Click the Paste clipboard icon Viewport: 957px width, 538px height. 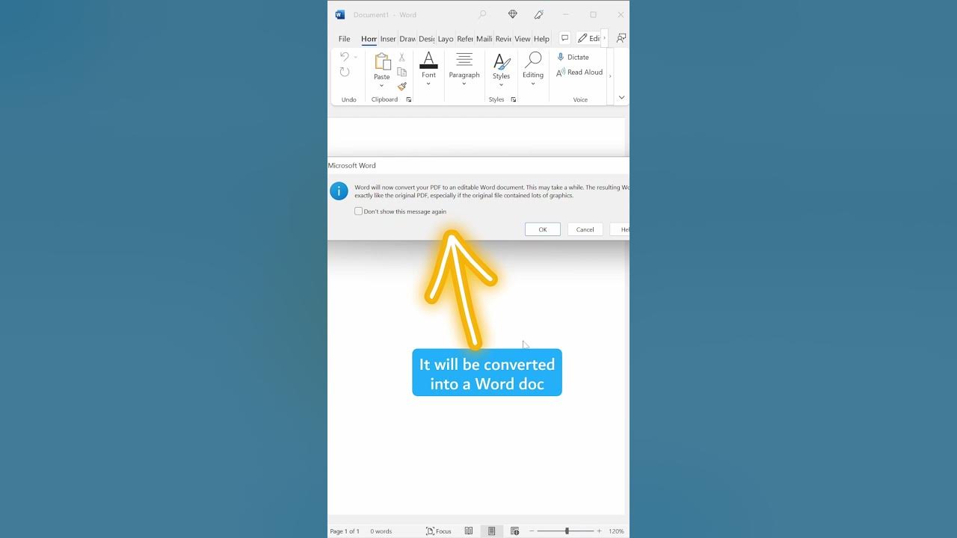tap(382, 62)
